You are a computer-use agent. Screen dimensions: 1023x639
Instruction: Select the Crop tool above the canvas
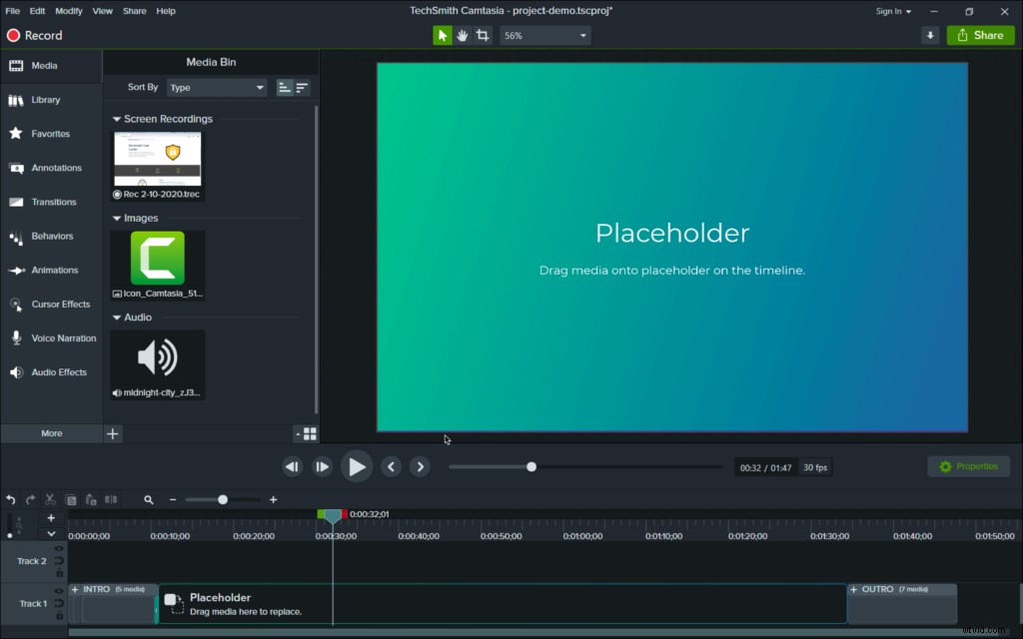(x=483, y=34)
